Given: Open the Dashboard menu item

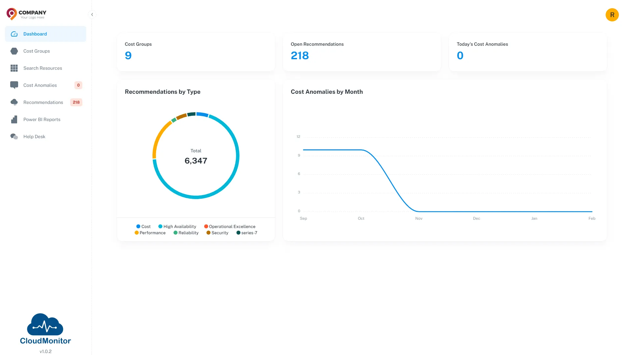Looking at the screenshot, I should coord(45,34).
